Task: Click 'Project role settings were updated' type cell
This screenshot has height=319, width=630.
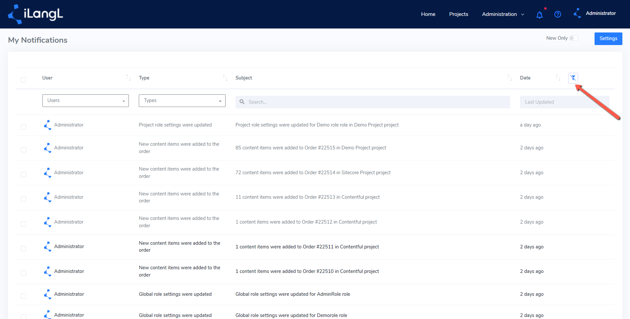Action: pos(175,125)
